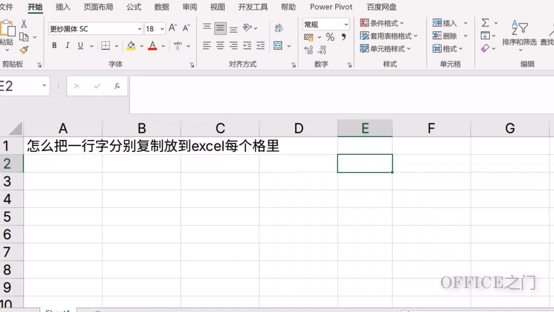Click the Percent Style icon

(330, 37)
